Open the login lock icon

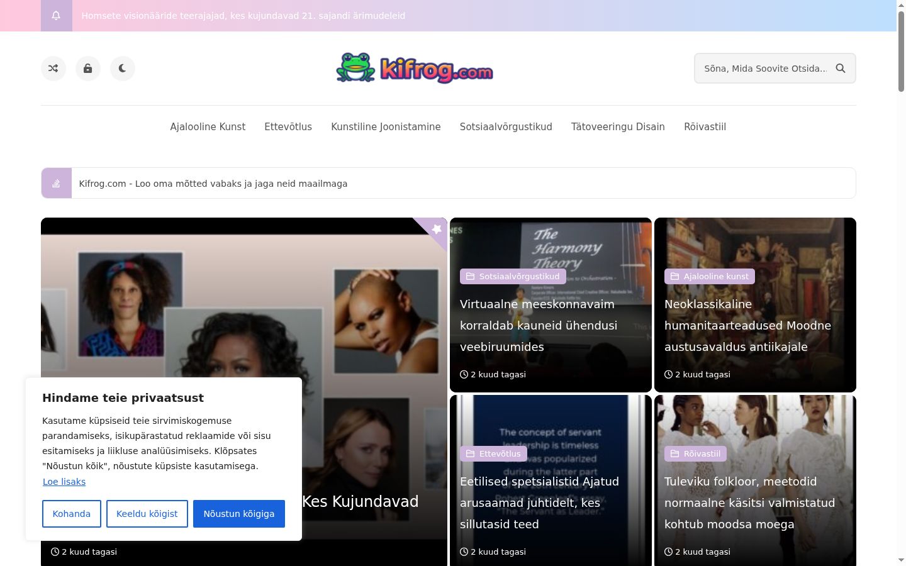[x=88, y=69]
